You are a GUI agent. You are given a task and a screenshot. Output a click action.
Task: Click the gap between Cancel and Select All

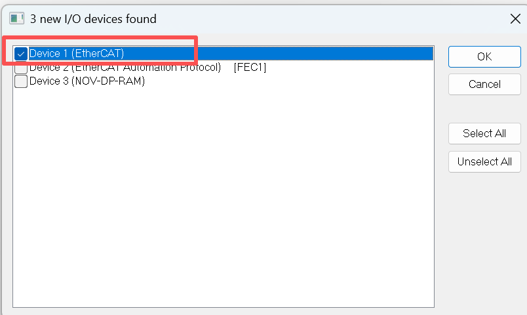(484, 109)
